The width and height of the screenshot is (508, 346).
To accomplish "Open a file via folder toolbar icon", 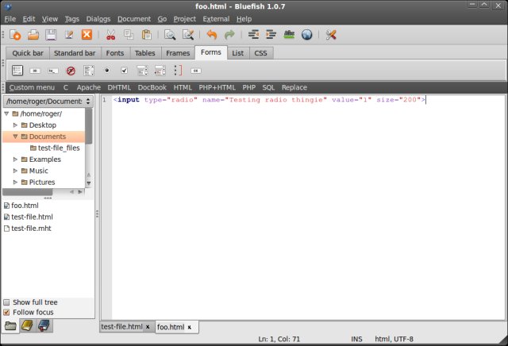I will click(x=33, y=34).
